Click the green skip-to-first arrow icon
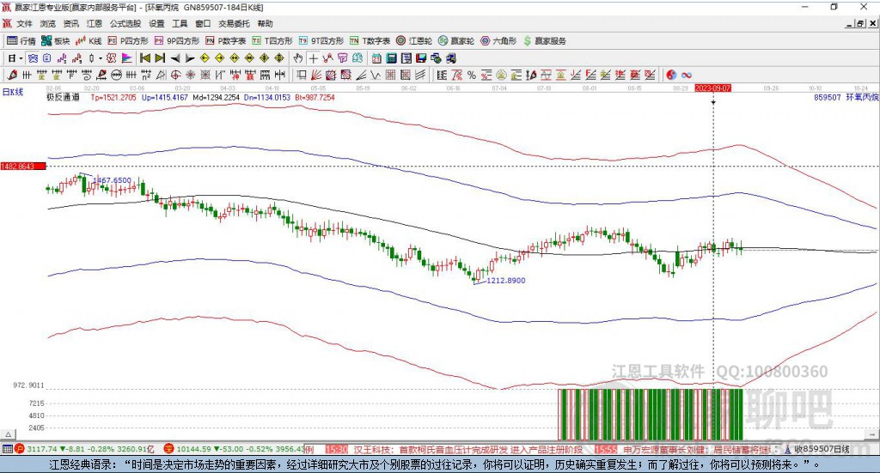 click(144, 58)
